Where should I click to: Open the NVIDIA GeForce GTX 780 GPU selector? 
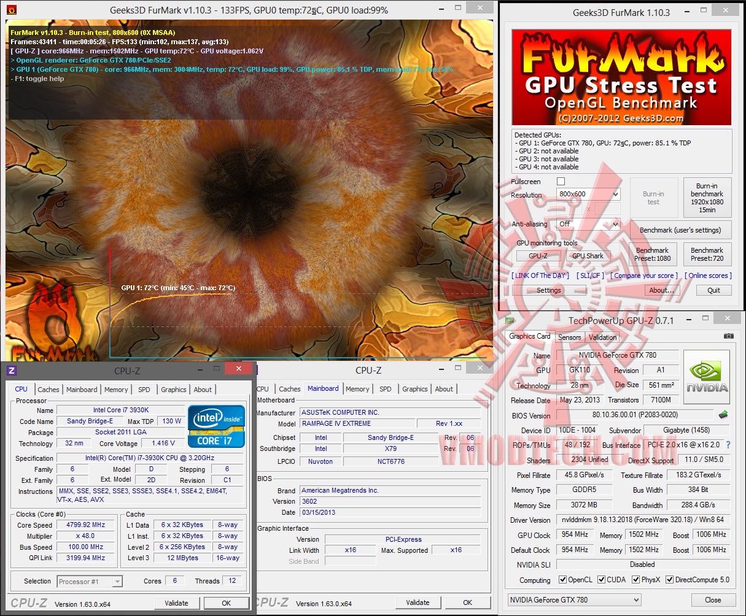(x=575, y=600)
